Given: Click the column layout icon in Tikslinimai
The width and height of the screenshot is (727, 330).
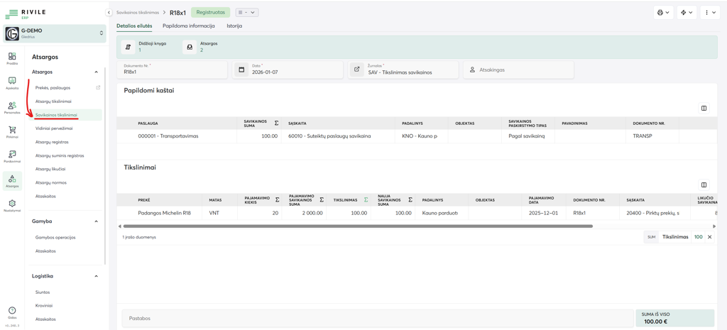Looking at the screenshot, I should pos(704,185).
